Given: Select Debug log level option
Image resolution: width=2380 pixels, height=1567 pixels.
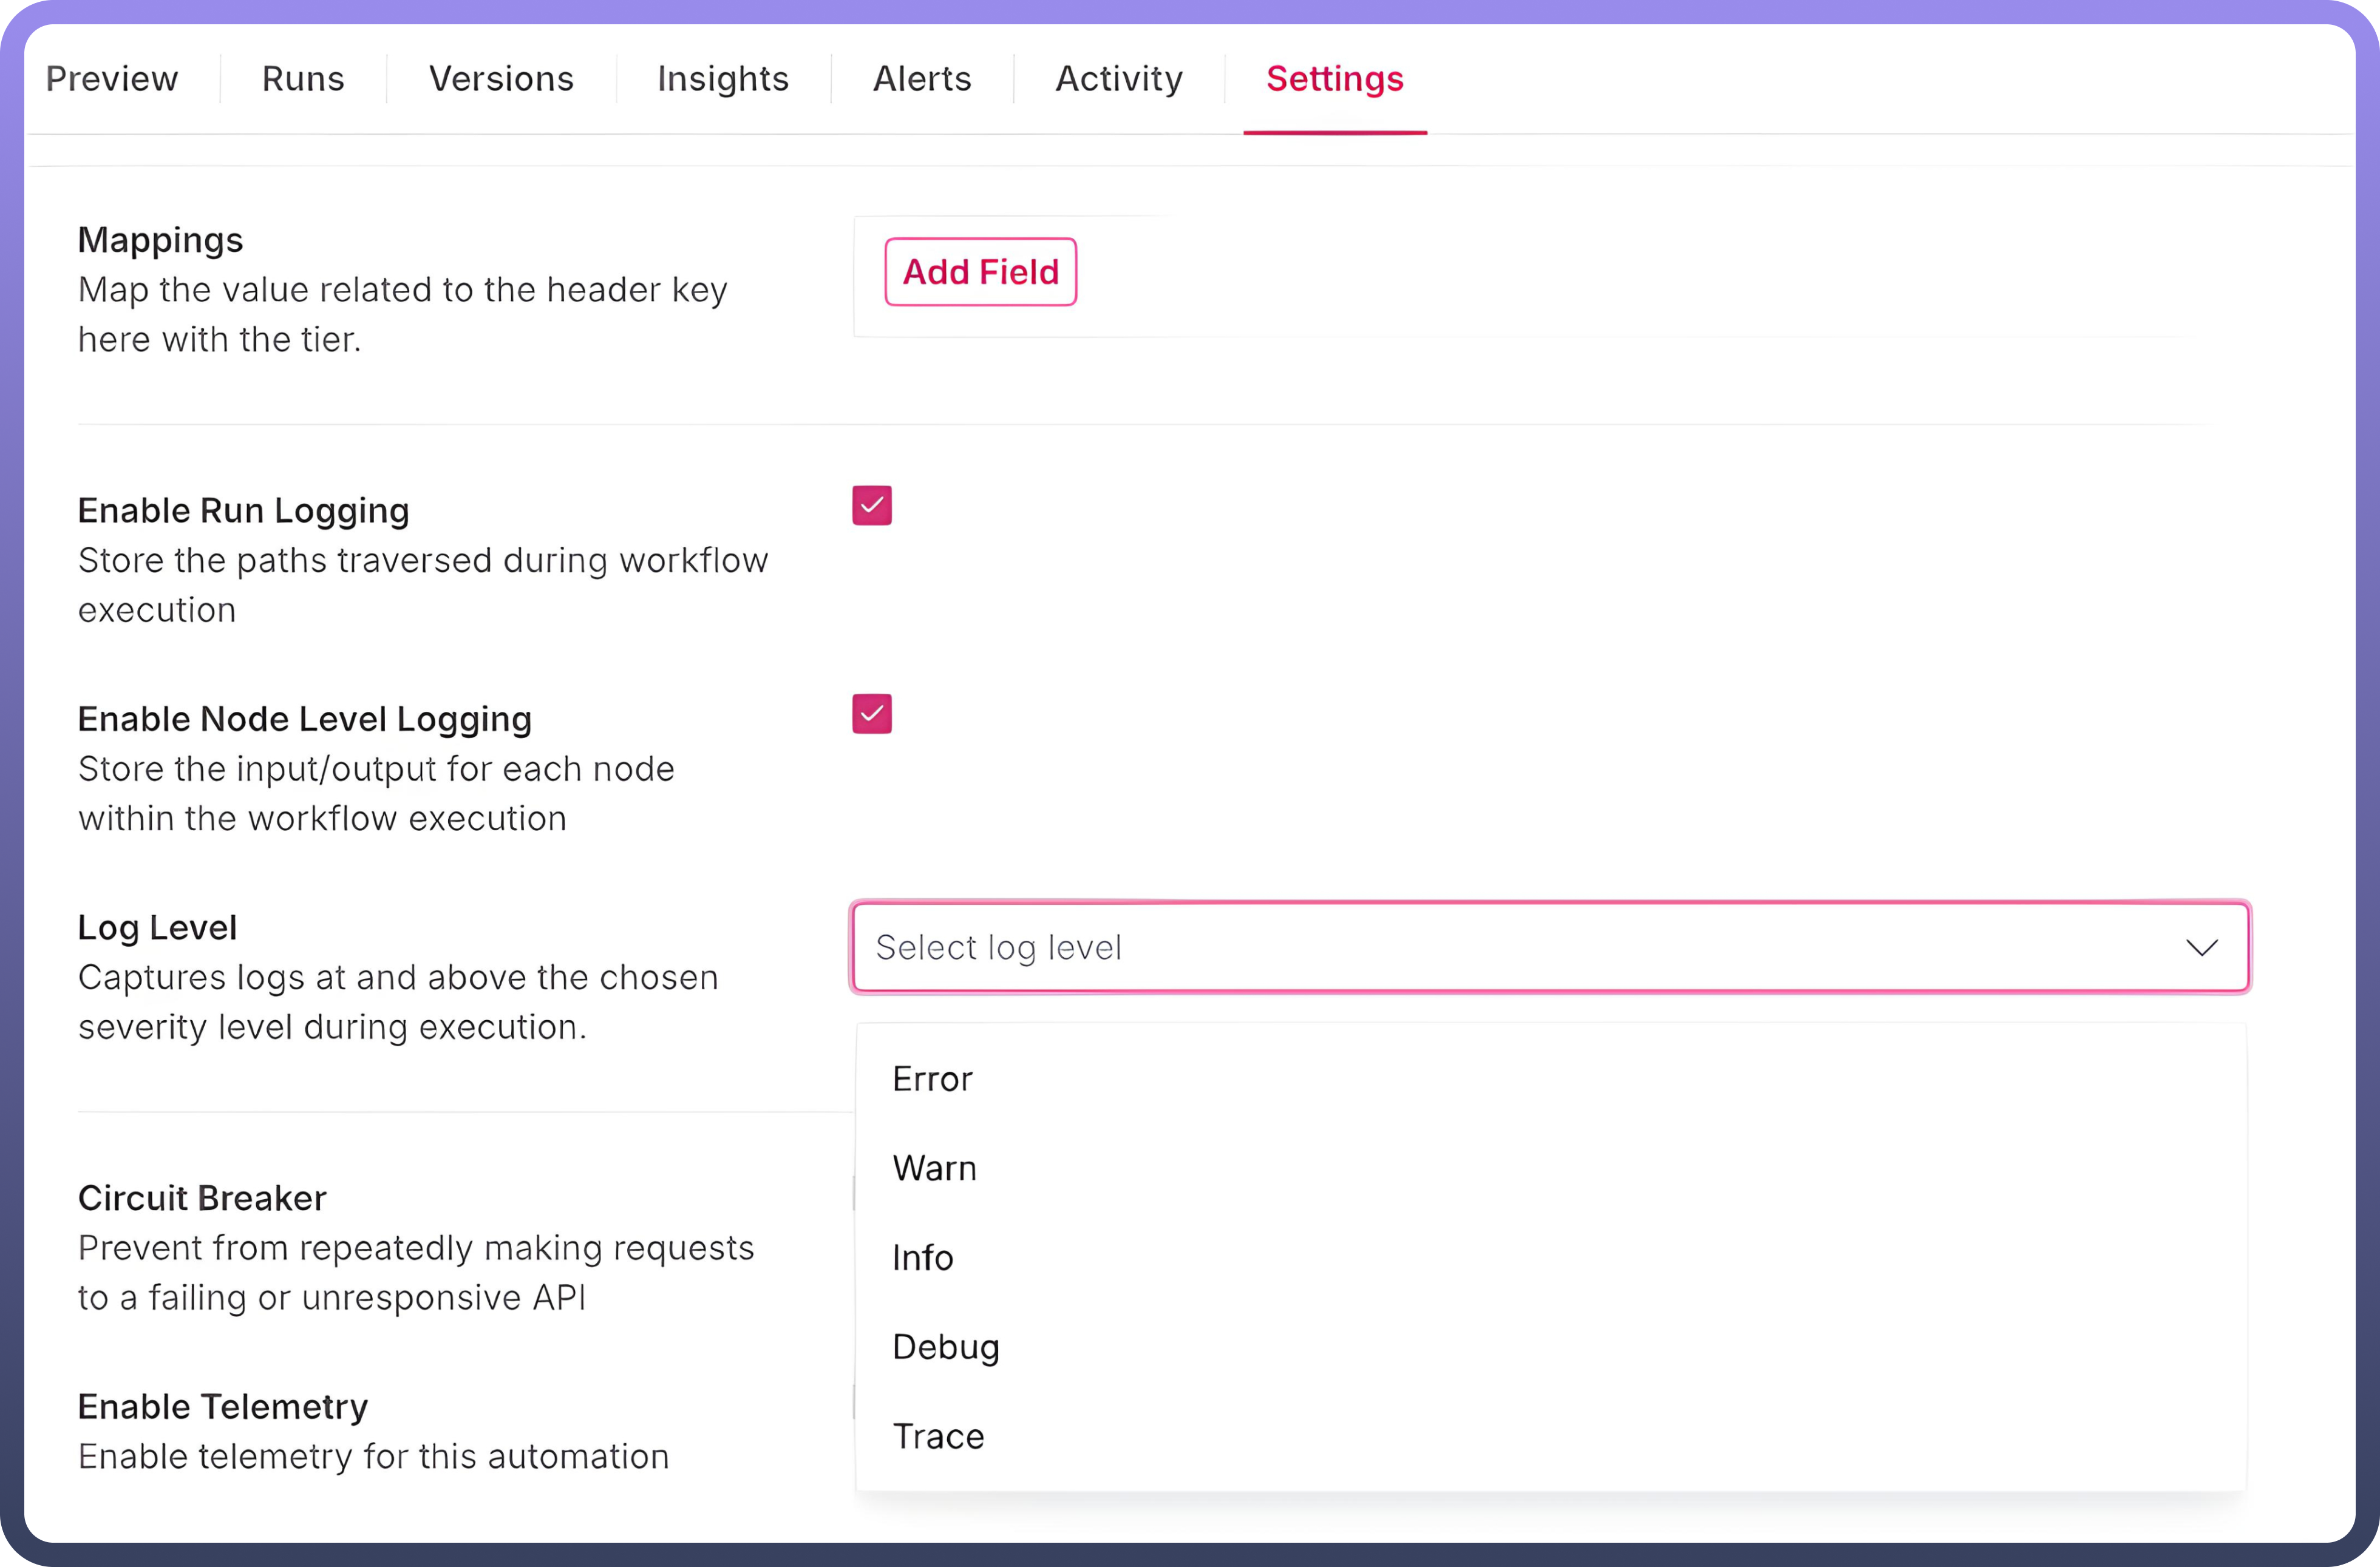Looking at the screenshot, I should pyautogui.click(x=945, y=1347).
